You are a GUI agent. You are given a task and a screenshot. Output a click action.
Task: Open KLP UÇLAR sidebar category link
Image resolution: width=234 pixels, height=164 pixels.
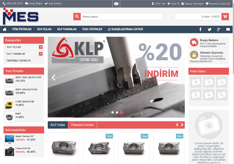coord(14,47)
